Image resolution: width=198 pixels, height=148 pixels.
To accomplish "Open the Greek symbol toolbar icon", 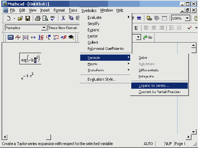I will tap(63, 37).
